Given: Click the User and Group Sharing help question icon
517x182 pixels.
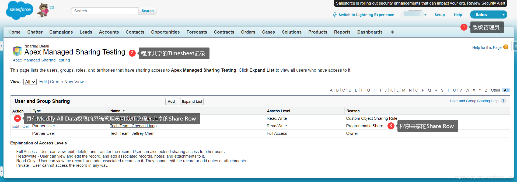Looking at the screenshot, I should [x=503, y=100].
